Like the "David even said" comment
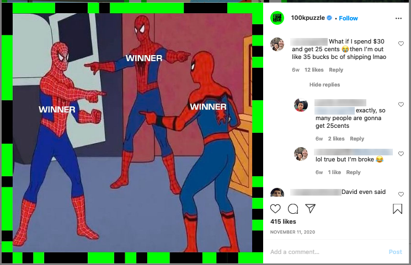The width and height of the screenshot is (411, 265). coord(401,194)
